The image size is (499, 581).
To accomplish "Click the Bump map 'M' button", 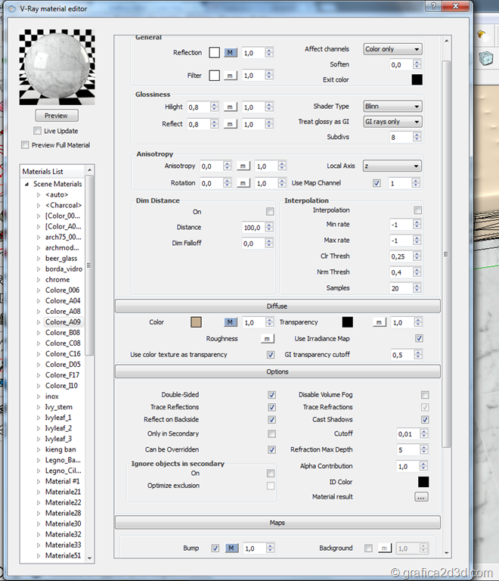I will (x=231, y=548).
